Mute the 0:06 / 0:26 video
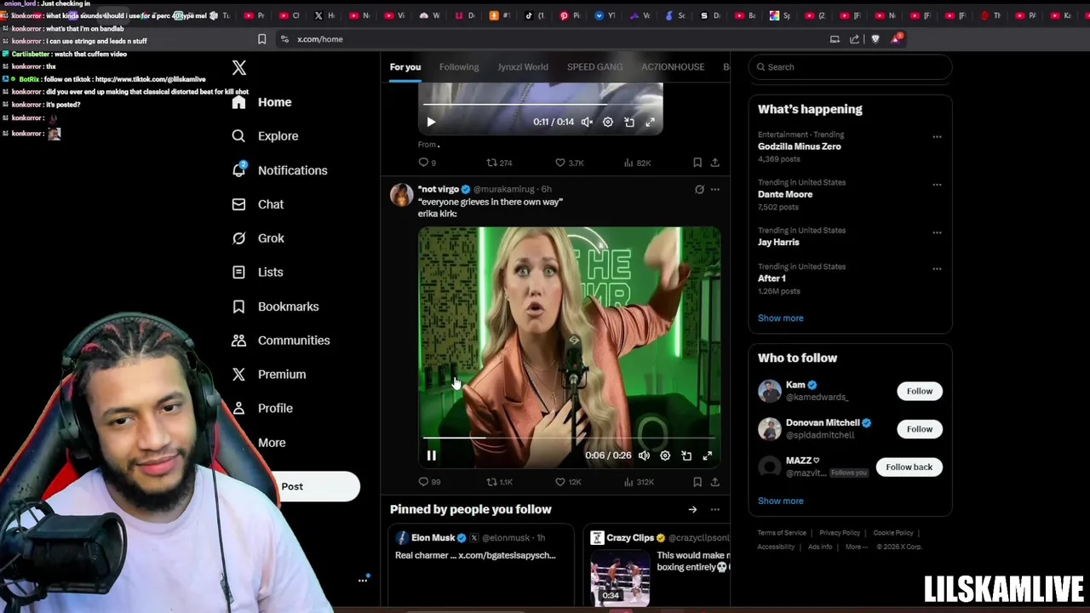Image resolution: width=1090 pixels, height=613 pixels. (644, 455)
